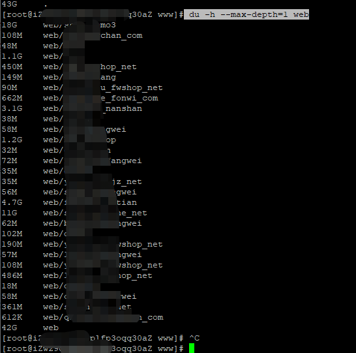Click the 43G total at top

[x=9, y=4]
